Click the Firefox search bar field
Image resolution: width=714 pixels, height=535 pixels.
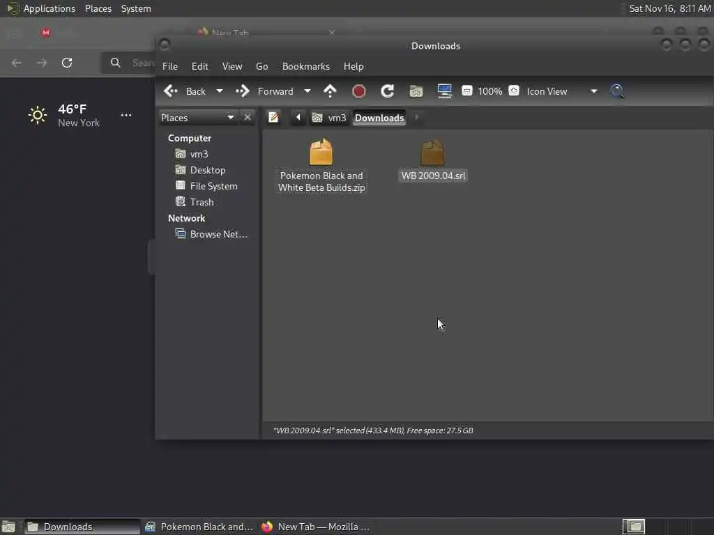click(130, 63)
